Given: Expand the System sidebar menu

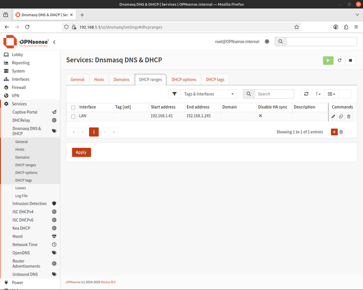Looking at the screenshot, I should point(18,71).
